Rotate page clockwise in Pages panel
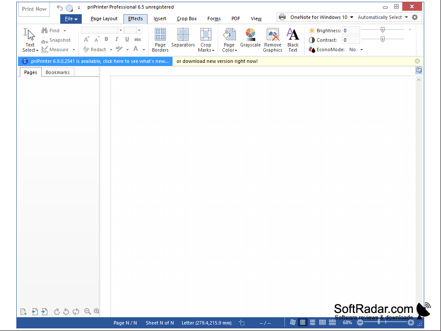 click(56, 312)
